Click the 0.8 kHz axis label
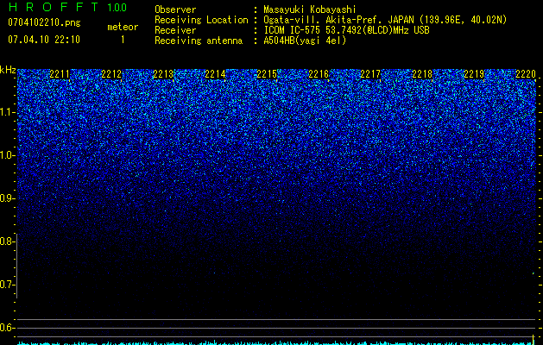 [x=8, y=241]
